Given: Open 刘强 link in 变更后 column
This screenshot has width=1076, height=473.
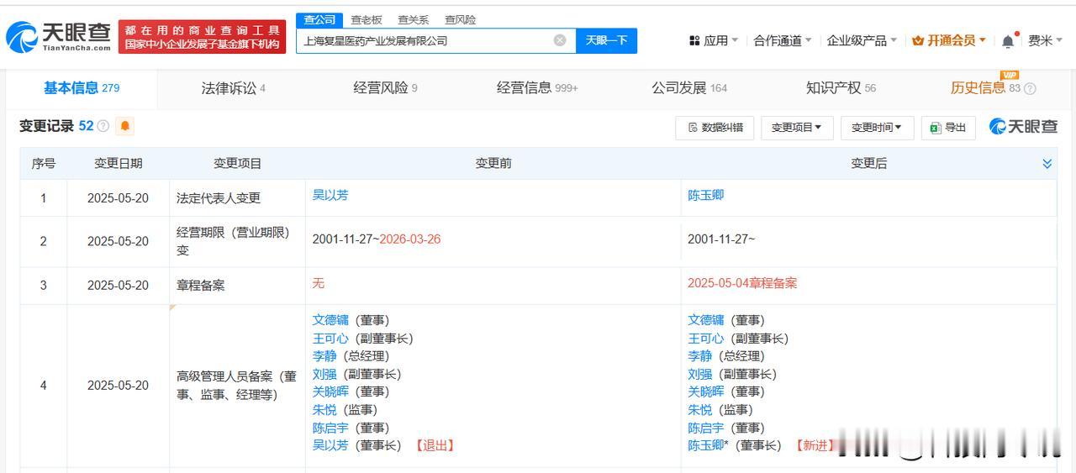Looking at the screenshot, I should tap(700, 374).
